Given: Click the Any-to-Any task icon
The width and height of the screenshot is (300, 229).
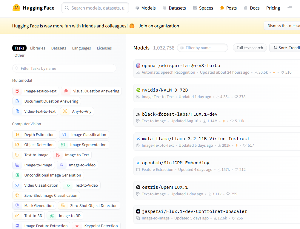Looking at the screenshot, I should click(65, 111).
